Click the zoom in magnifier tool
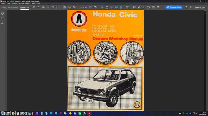This screenshot has width=208, height=116. coord(112,7)
